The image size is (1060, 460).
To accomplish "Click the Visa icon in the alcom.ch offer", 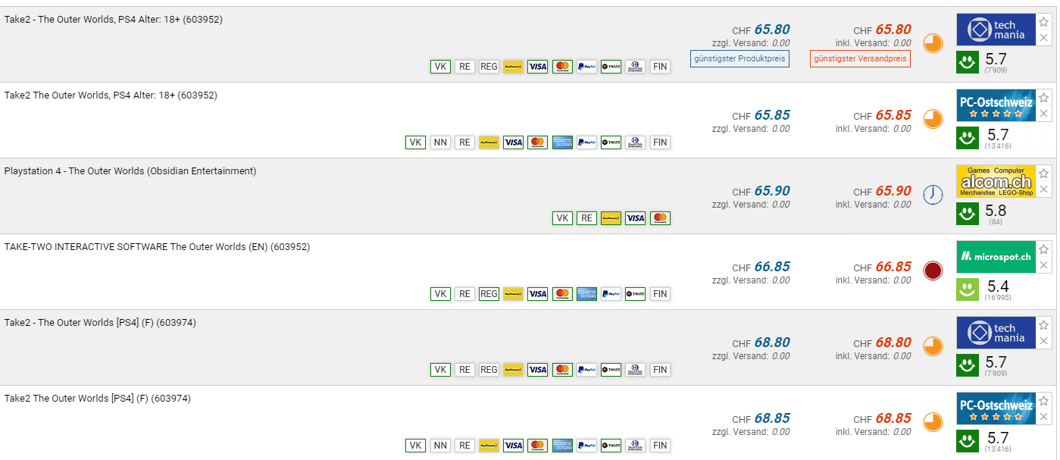I will [x=636, y=218].
